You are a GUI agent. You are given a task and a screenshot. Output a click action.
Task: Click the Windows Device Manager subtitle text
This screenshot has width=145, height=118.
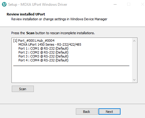(x=59, y=19)
